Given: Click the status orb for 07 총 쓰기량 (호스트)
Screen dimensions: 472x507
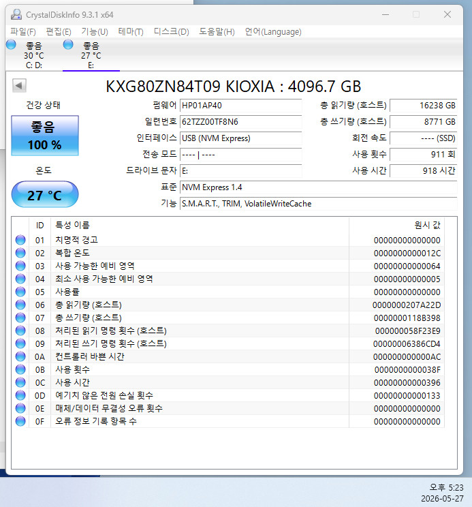Looking at the screenshot, I should point(20,318).
